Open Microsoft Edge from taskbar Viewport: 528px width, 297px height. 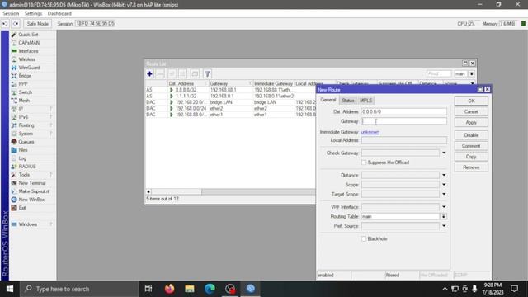tap(210, 289)
